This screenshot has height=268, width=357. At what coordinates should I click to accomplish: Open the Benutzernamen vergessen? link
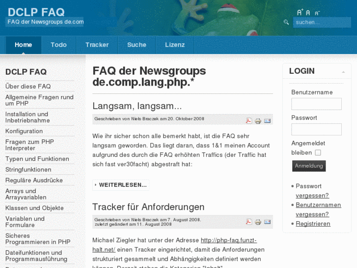click(x=318, y=209)
